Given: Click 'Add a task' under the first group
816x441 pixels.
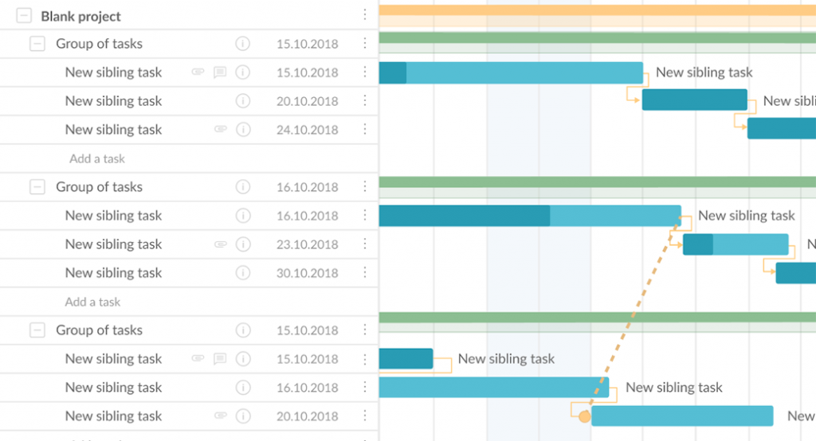Looking at the screenshot, I should click(x=97, y=158).
